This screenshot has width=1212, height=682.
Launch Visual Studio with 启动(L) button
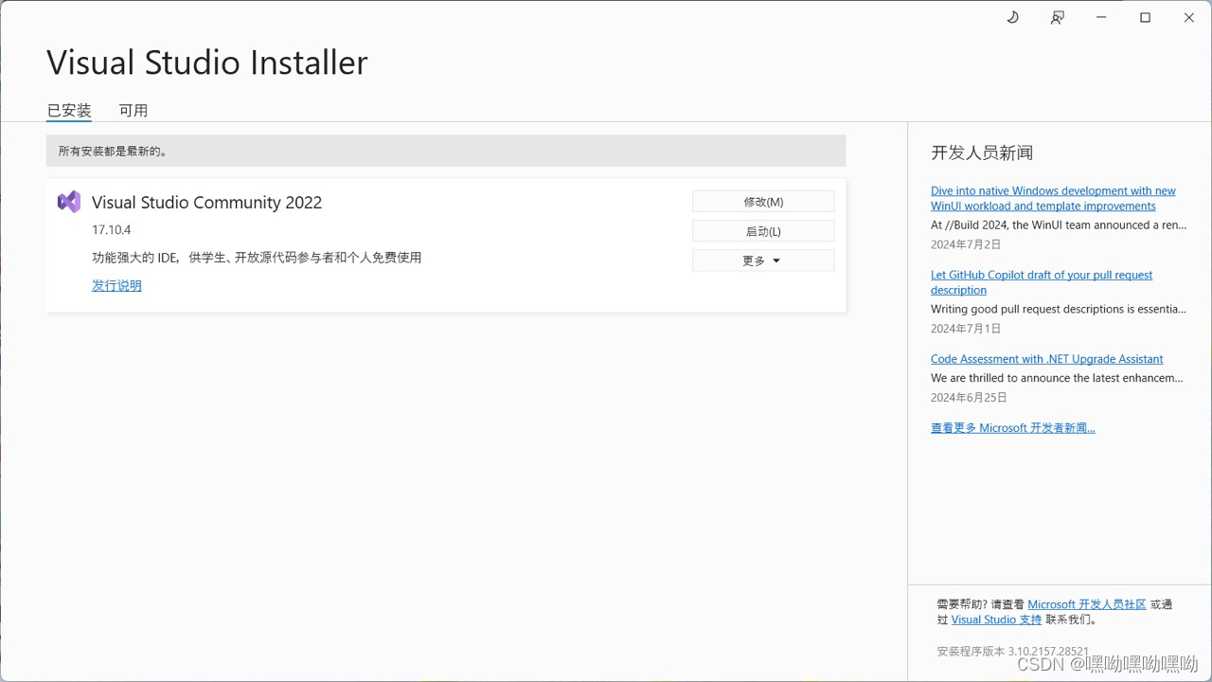pyautogui.click(x=763, y=231)
